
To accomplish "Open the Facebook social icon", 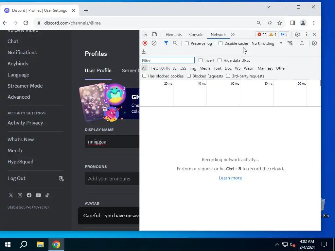I will [x=29, y=195].
